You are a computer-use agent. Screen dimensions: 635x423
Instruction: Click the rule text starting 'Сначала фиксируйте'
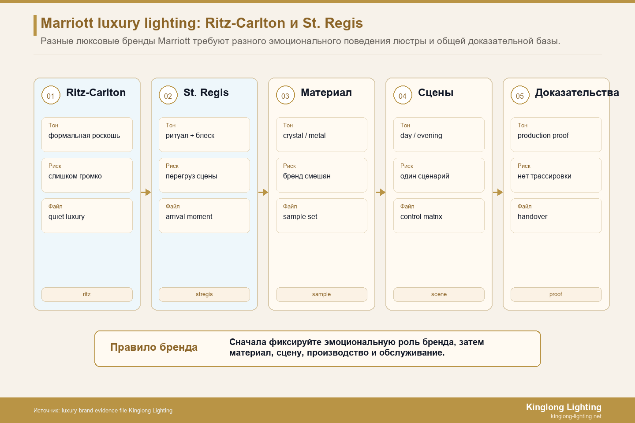click(357, 347)
